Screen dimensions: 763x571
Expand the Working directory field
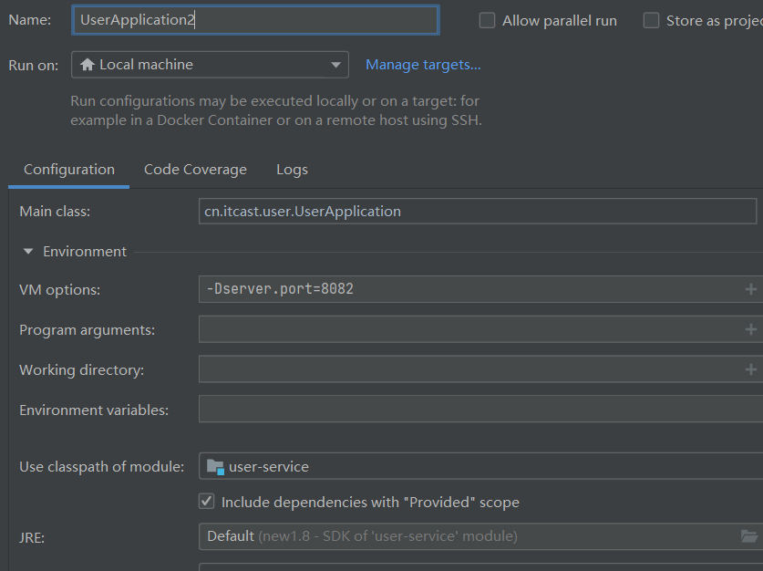click(x=750, y=369)
